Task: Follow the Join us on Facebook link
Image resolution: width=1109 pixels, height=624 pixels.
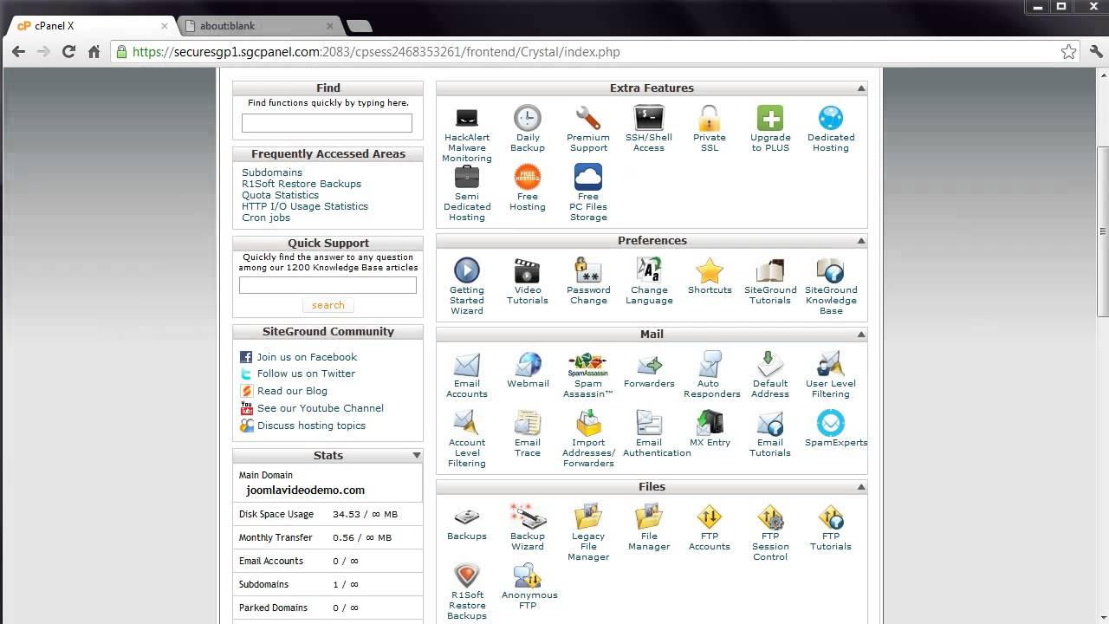Action: 307,357
